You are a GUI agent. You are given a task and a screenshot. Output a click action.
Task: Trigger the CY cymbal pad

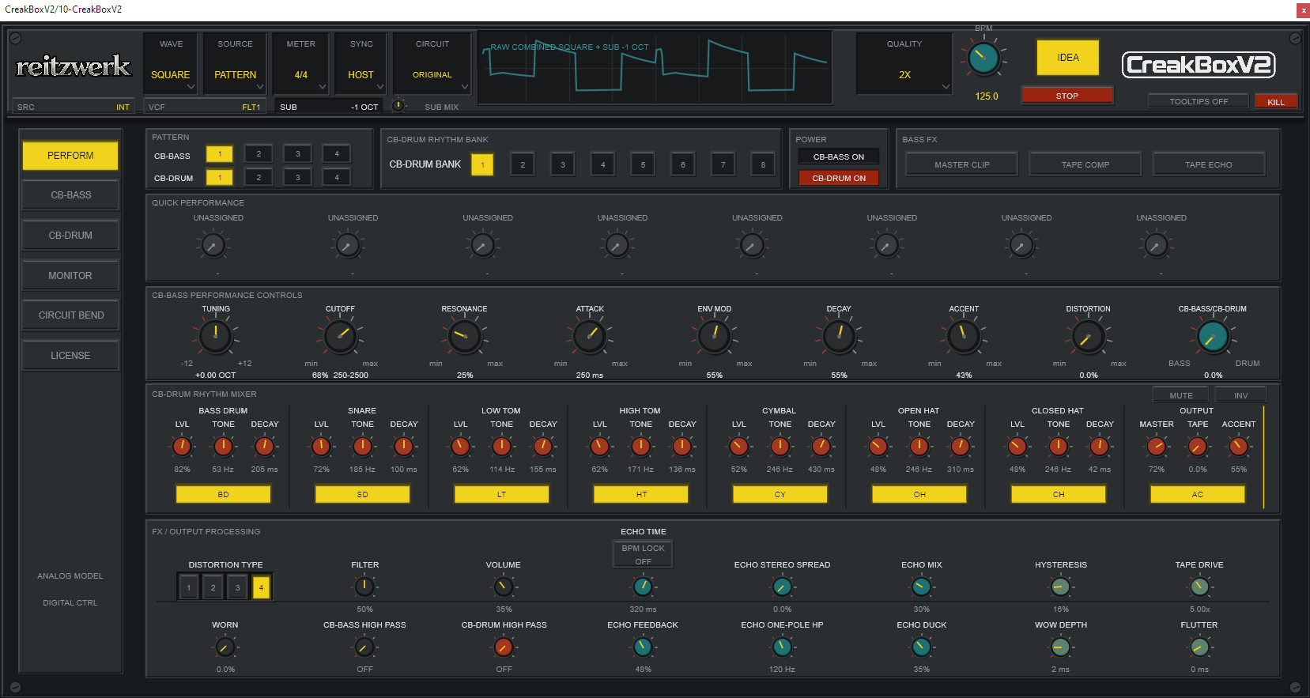pos(780,494)
